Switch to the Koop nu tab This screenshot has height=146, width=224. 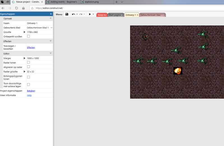click(102, 15)
